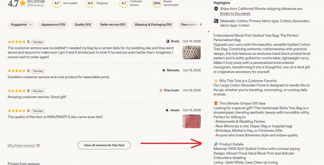324x165 pixels.
Task: Click Jessie's profile avatar
Action: coord(167,110)
